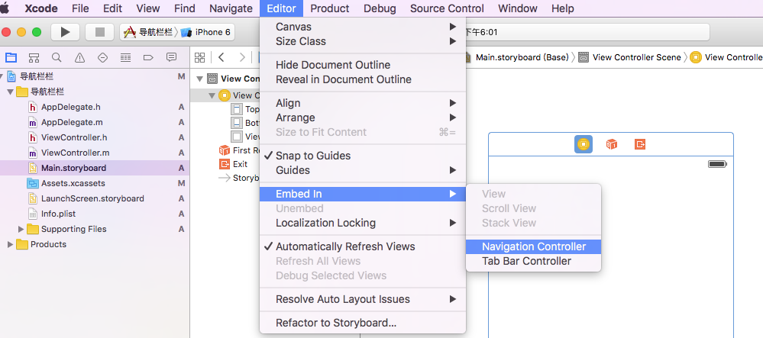
Task: Open LaunchScreen.storyboard file
Action: coord(92,198)
